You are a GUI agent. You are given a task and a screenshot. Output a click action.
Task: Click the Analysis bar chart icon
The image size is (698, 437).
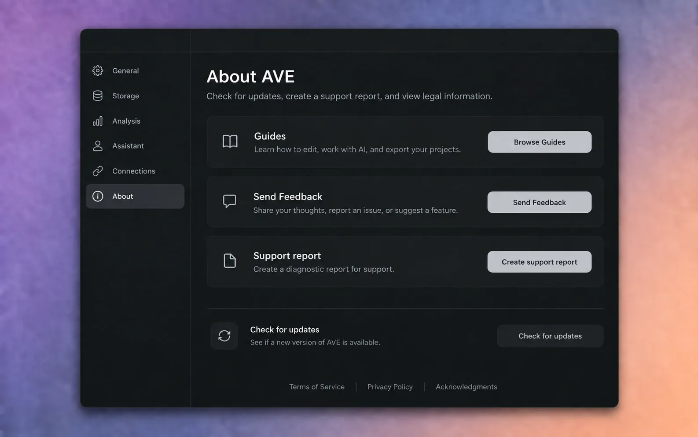coord(98,121)
